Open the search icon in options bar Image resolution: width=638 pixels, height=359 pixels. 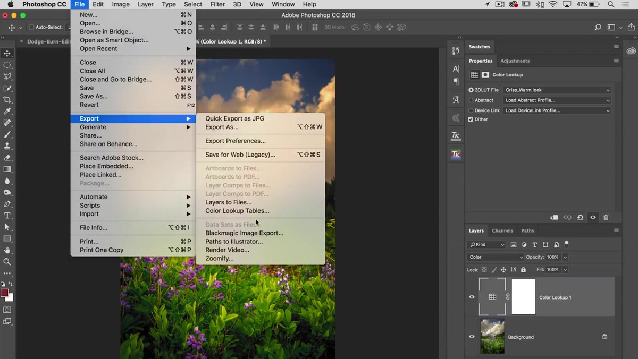click(x=598, y=28)
